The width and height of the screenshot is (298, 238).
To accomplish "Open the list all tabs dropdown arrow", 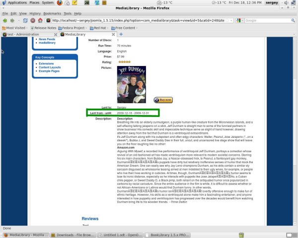I will pos(294,34).
